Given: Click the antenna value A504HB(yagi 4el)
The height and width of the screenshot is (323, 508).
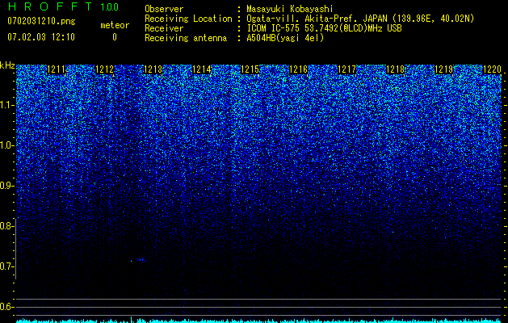Looking at the screenshot, I should [285, 38].
